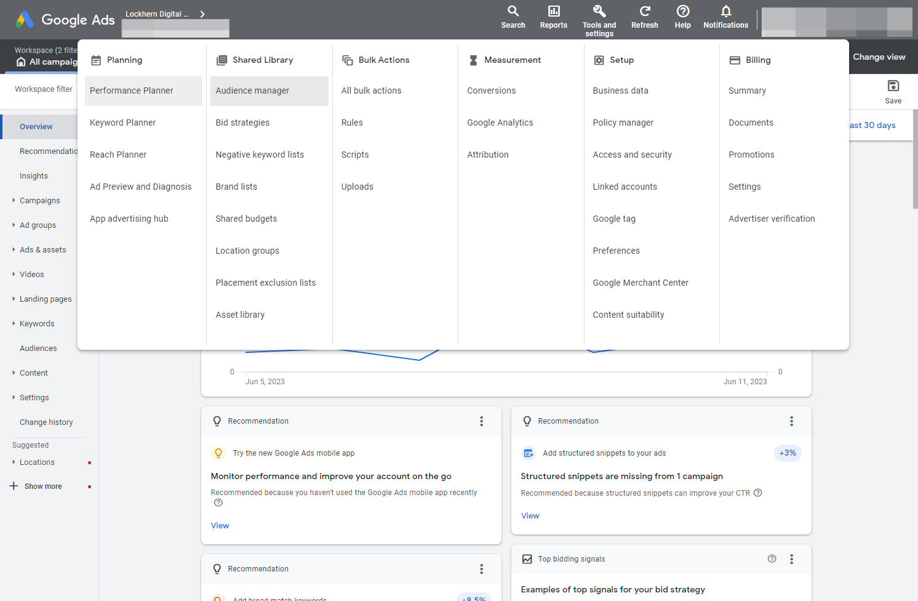Image resolution: width=918 pixels, height=601 pixels.
Task: Open Google Merchant Center under Setup
Action: click(x=641, y=283)
